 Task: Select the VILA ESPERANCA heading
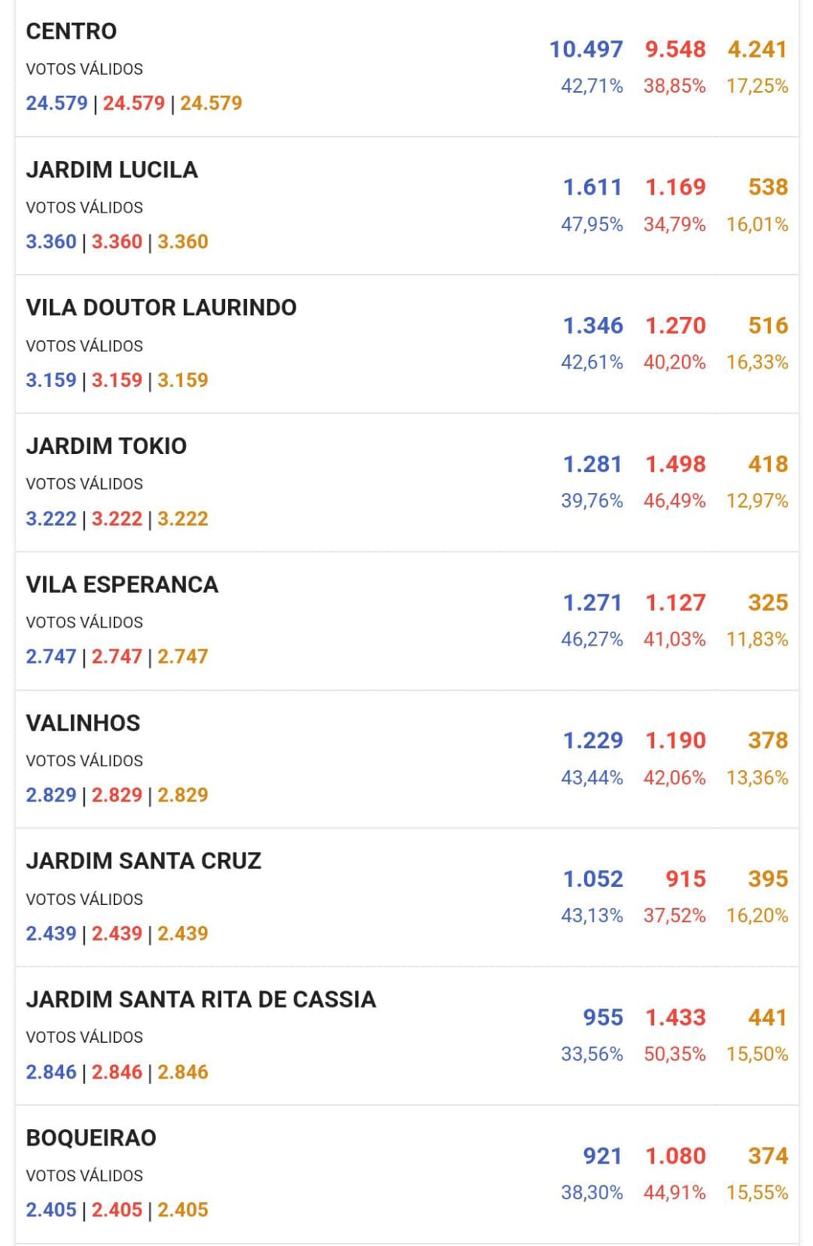click(x=121, y=585)
